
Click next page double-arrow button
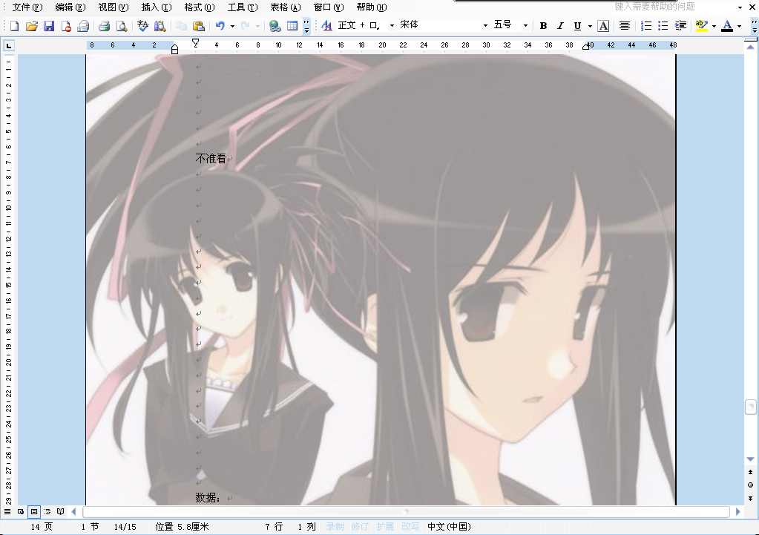[750, 498]
